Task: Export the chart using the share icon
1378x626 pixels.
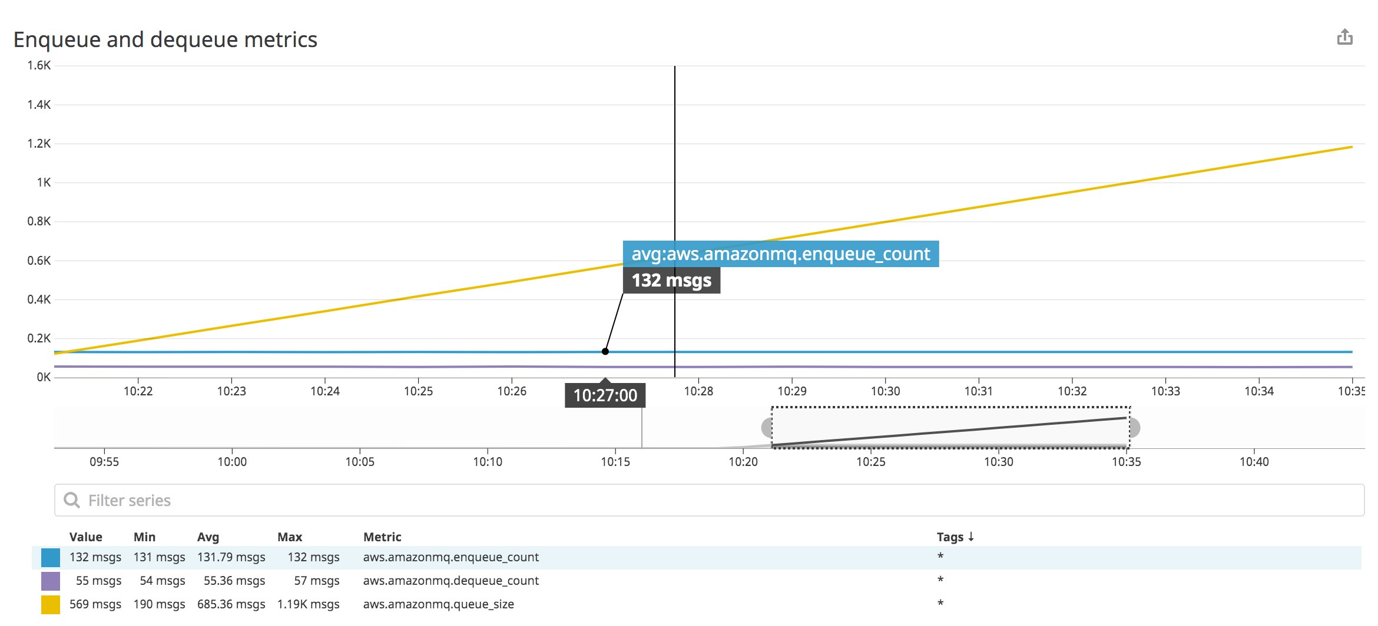Action: (1346, 36)
